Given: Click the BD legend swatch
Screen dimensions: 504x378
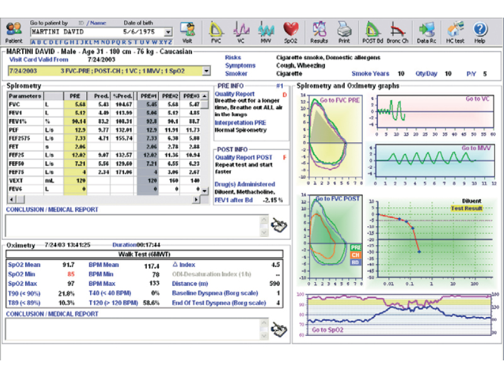Looking at the screenshot, I should [356, 262].
